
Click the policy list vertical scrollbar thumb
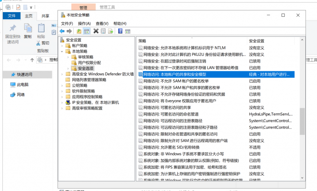[302, 121]
